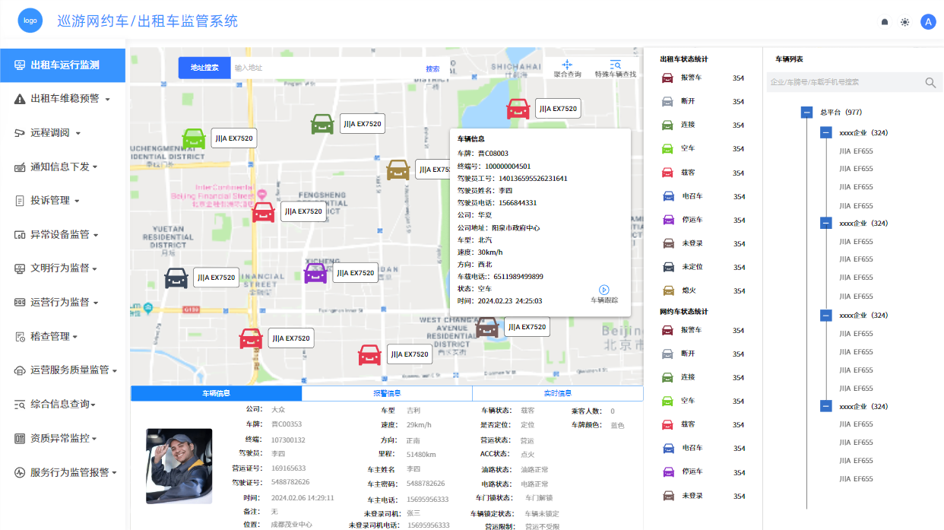The height and width of the screenshot is (530, 944).
Task: Collapse the 总平台 (977) tree node
Action: coord(806,113)
